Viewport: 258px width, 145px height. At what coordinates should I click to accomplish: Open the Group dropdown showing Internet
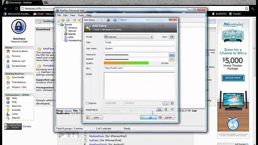point(128,37)
